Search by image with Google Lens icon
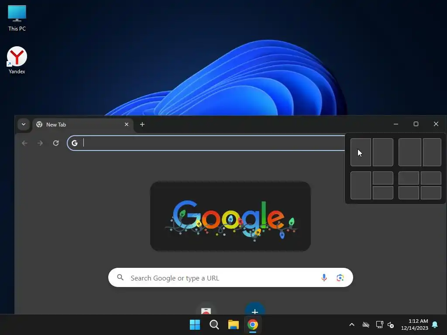The height and width of the screenshot is (335, 447). (x=340, y=277)
